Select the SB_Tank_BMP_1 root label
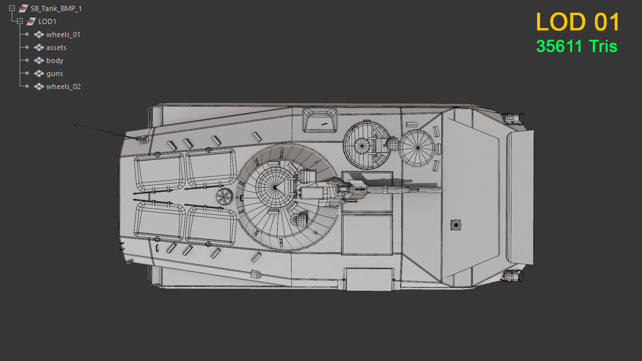This screenshot has height=361, width=642. pyautogui.click(x=56, y=8)
